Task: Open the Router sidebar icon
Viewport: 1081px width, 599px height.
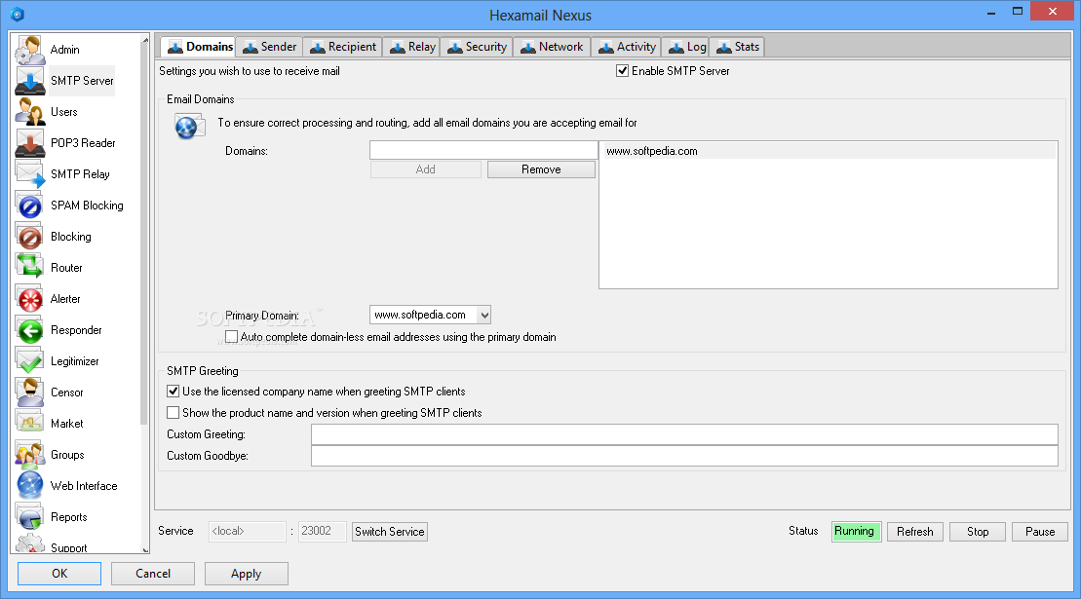Action: (29, 268)
